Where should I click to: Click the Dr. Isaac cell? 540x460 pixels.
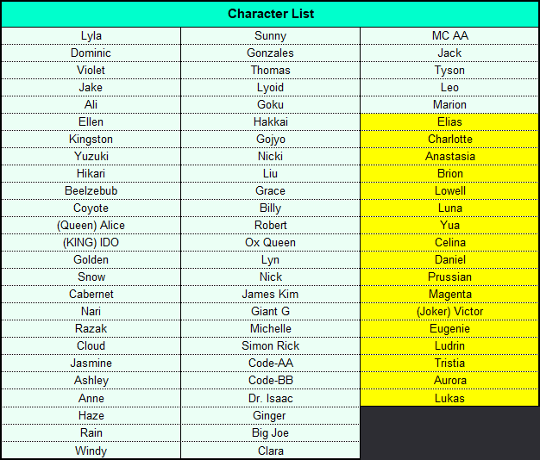pos(270,398)
